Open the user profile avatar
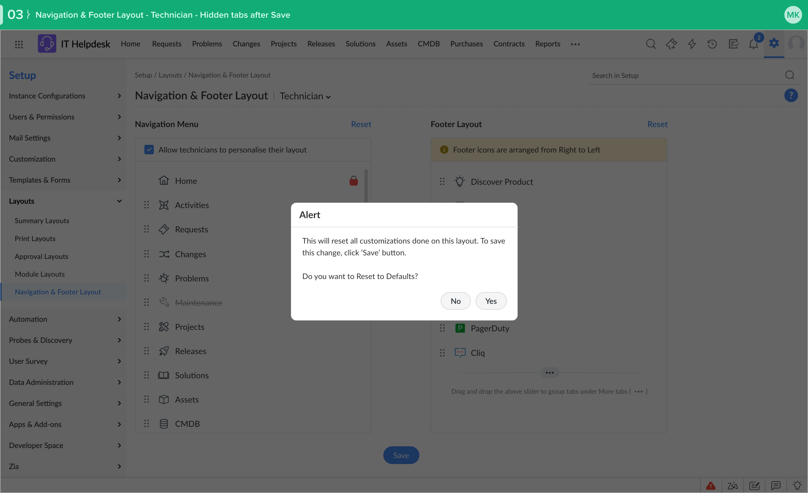This screenshot has width=808, height=493. pyautogui.click(x=796, y=43)
